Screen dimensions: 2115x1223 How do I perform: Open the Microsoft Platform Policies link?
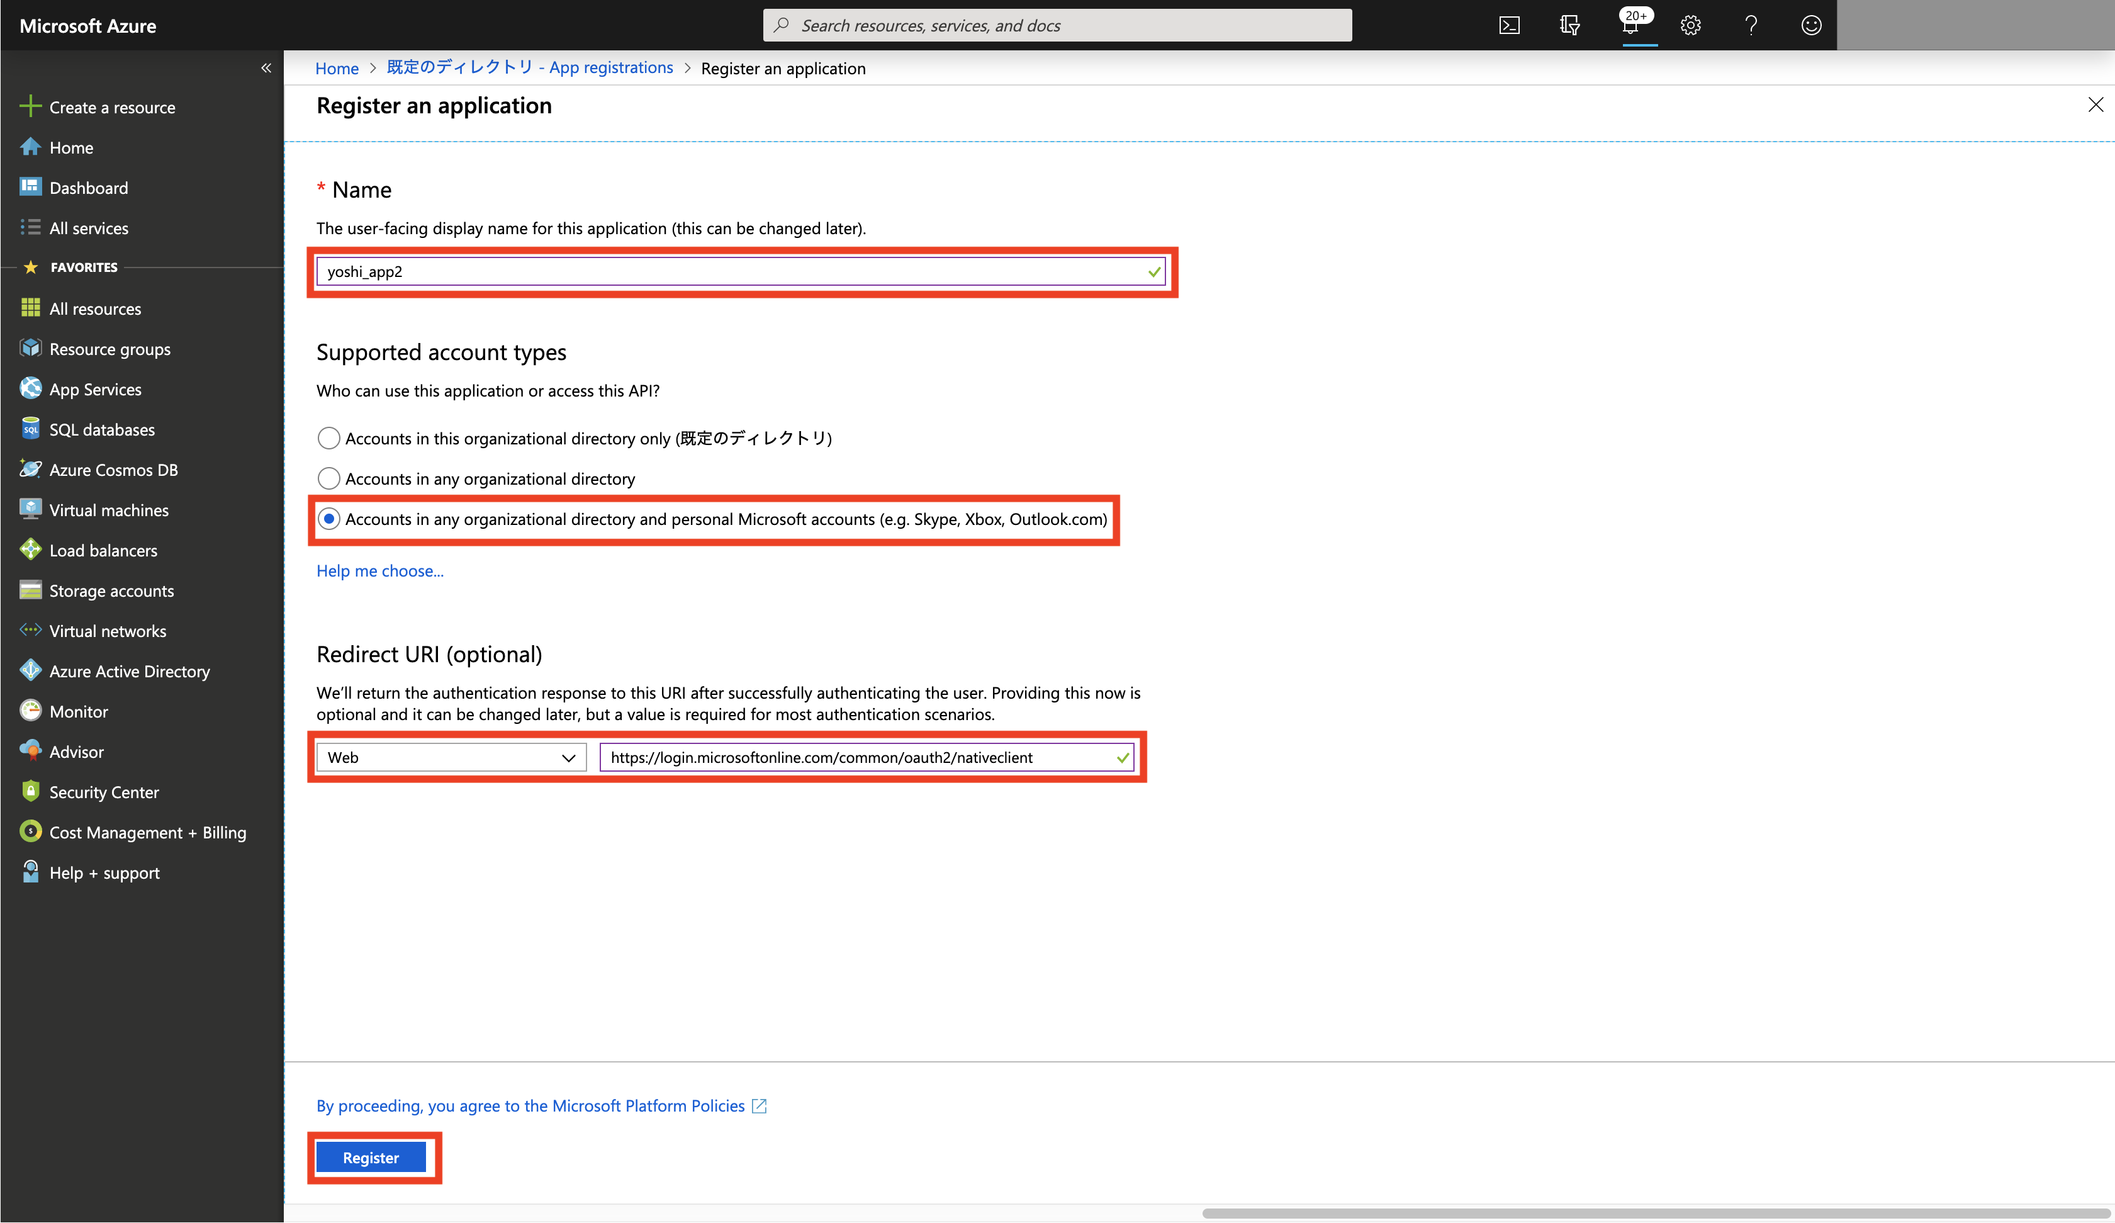point(530,1105)
